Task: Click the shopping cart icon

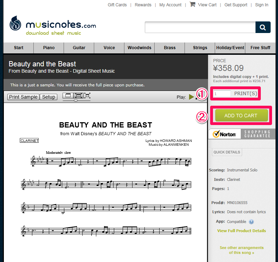Action: (192, 4)
